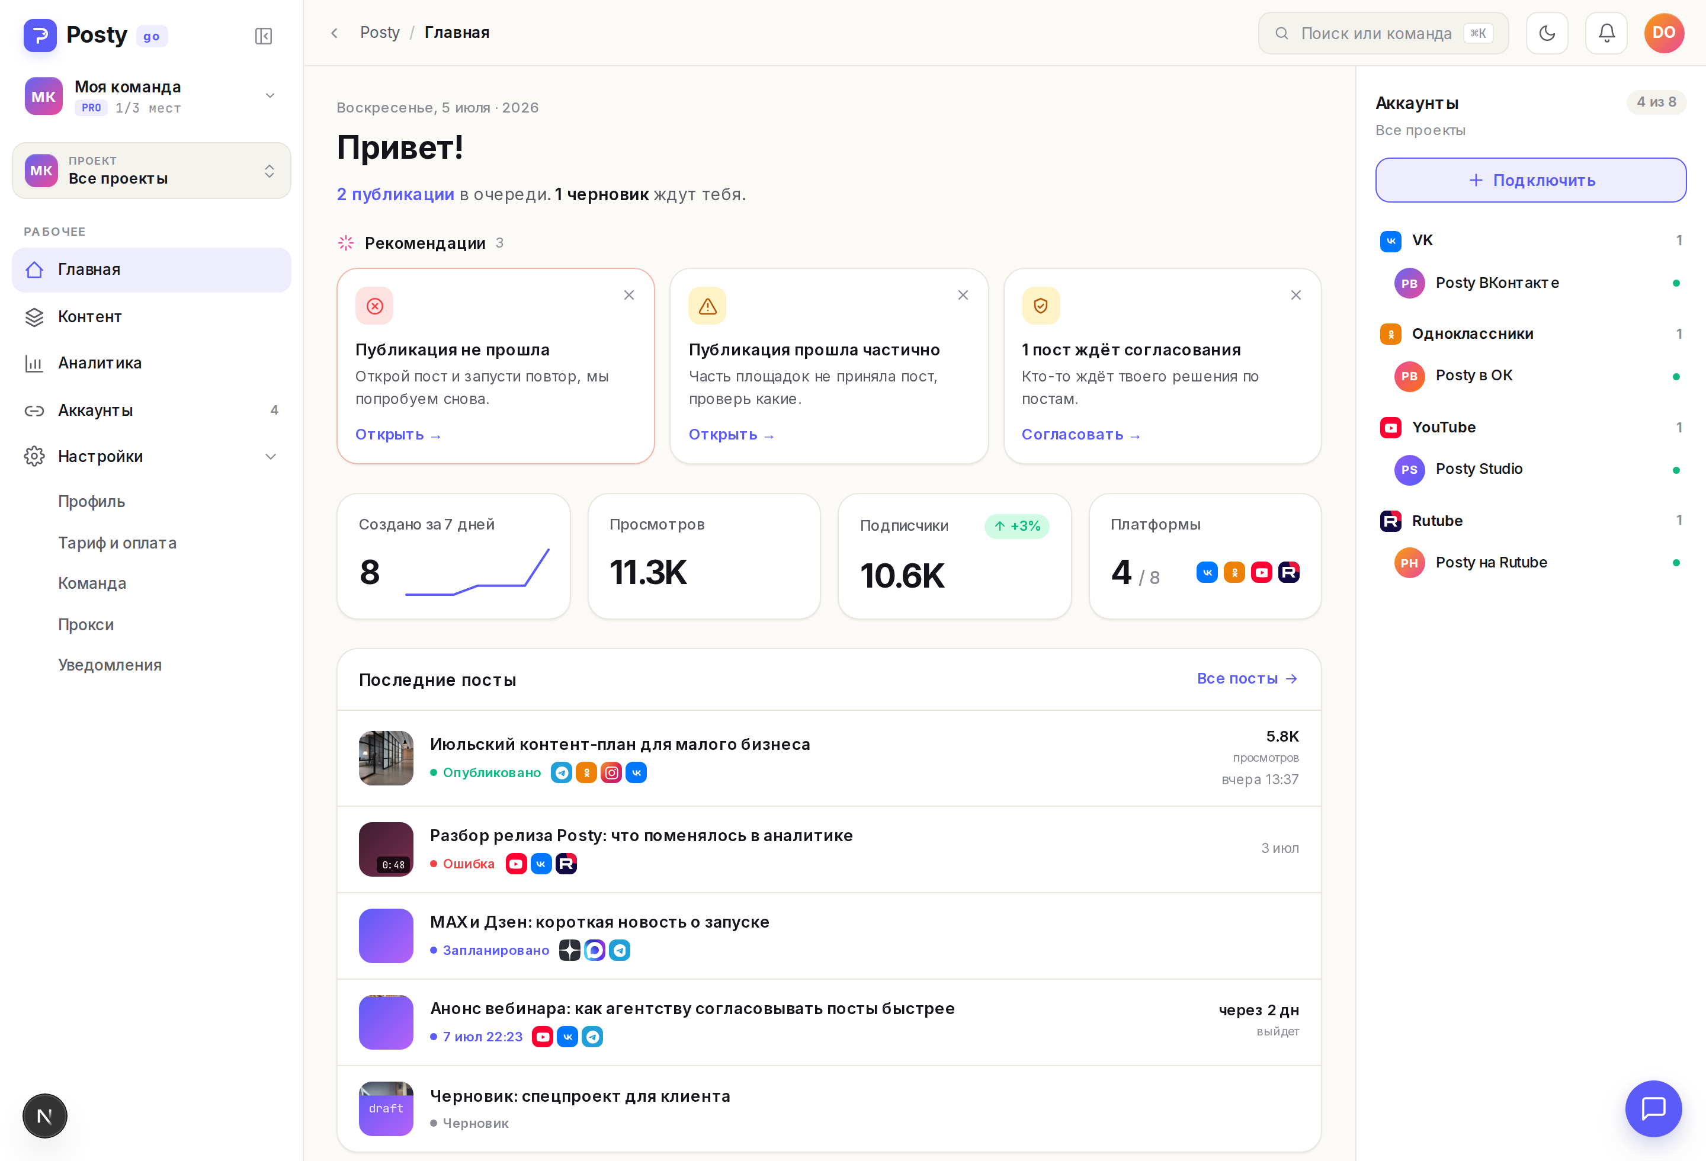Open Главная in sidebar
1706x1161 pixels.
tap(151, 270)
